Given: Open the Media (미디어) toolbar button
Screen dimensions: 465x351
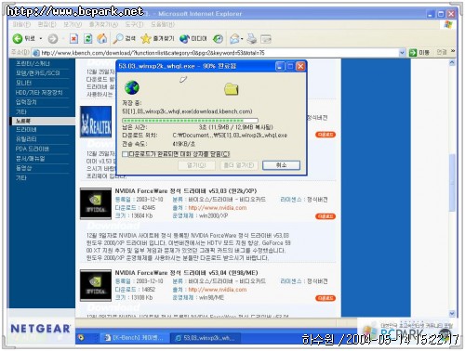Looking at the screenshot, I should [193, 39].
